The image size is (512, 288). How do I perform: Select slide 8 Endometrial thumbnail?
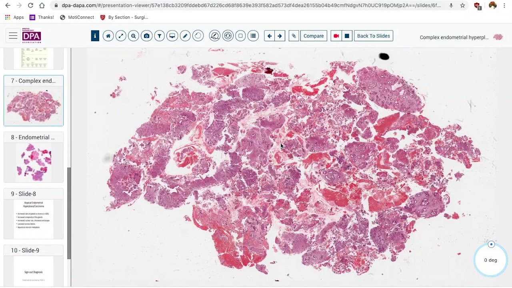tap(34, 157)
